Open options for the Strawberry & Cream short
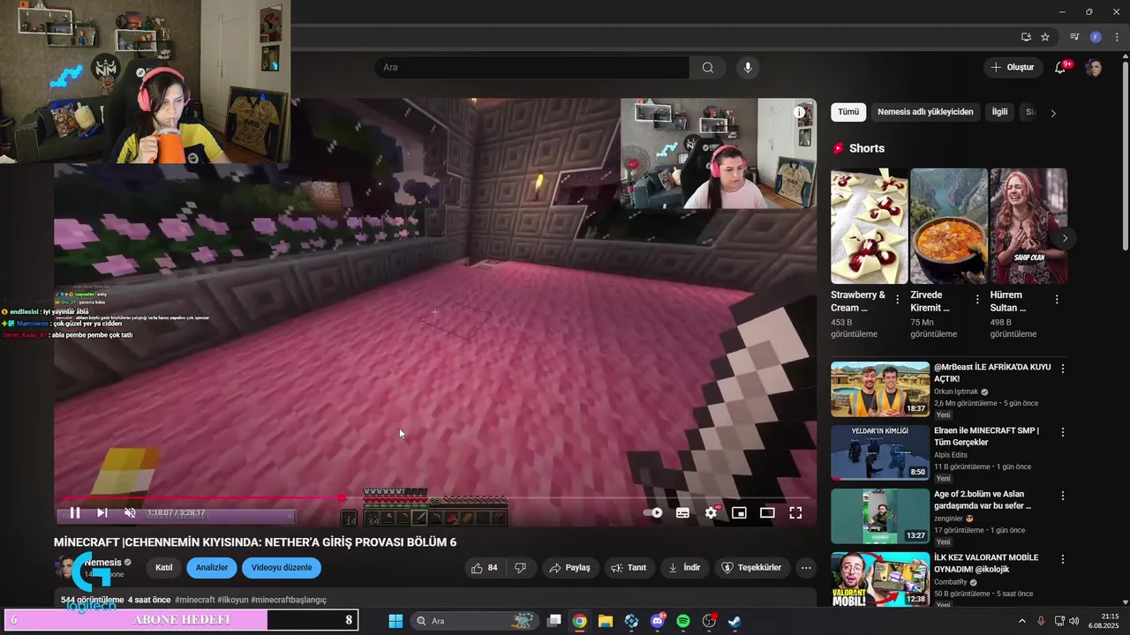This screenshot has height=635, width=1130. click(x=898, y=300)
